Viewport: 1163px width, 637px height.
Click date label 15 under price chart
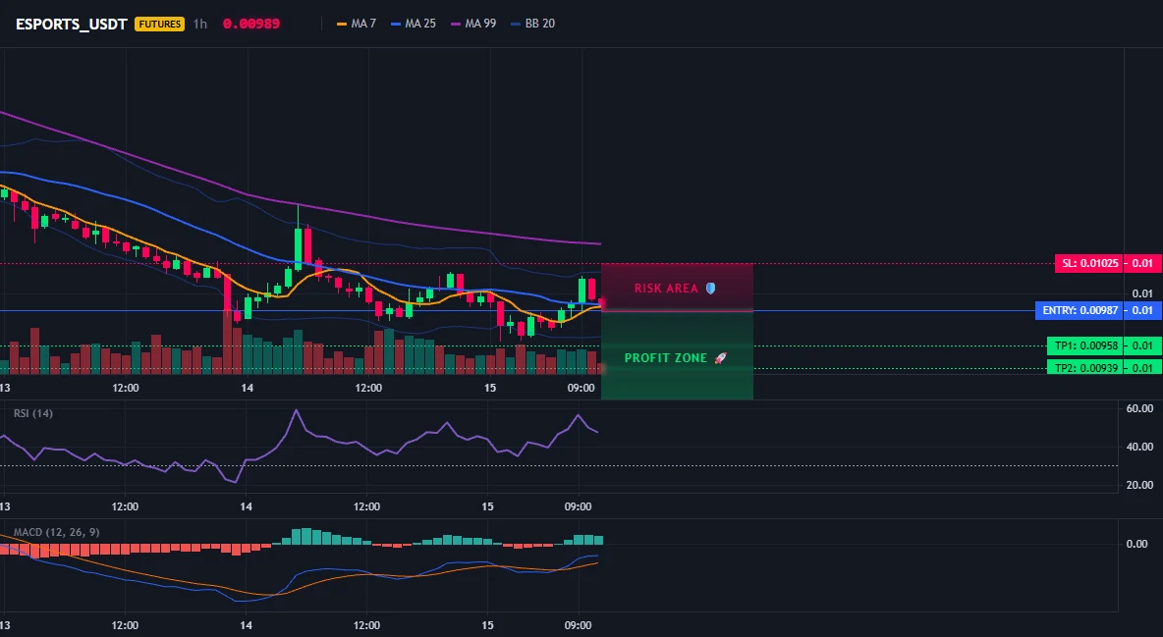click(x=489, y=388)
